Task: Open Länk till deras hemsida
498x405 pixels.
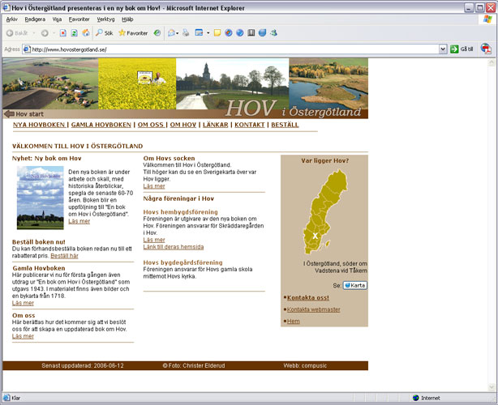Action: click(x=174, y=247)
